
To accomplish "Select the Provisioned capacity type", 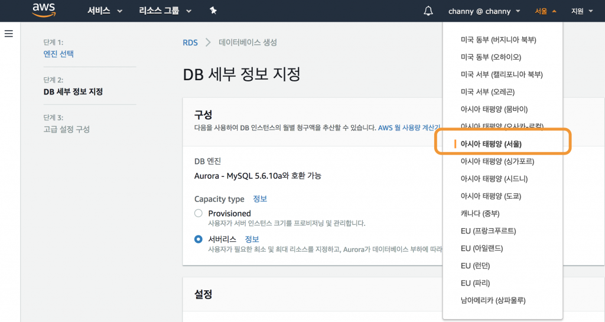I will 199,213.
